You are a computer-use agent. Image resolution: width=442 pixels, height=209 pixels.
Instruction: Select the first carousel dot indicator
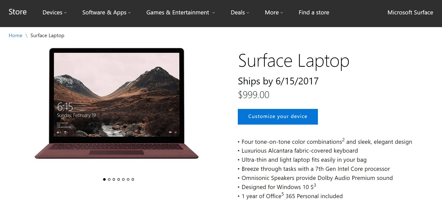(x=104, y=179)
